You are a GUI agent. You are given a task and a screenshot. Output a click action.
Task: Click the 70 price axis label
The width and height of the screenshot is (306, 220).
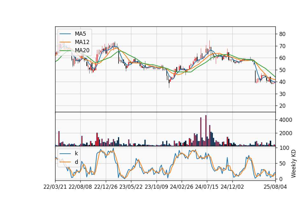[x=282, y=46]
